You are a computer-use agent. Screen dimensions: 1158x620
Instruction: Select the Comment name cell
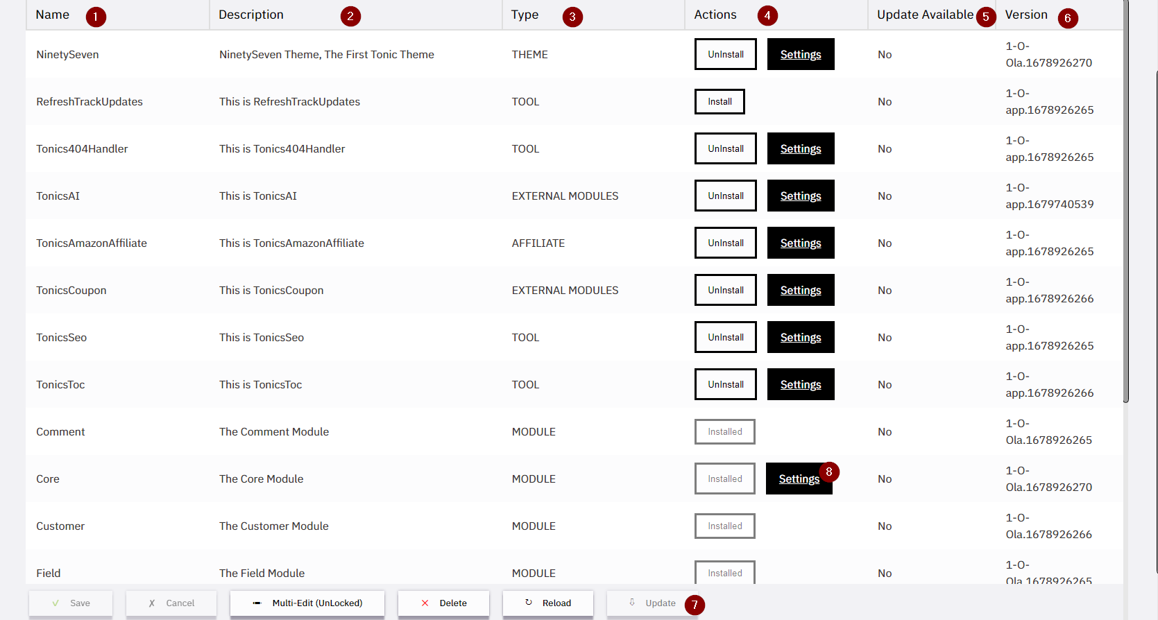click(x=117, y=431)
